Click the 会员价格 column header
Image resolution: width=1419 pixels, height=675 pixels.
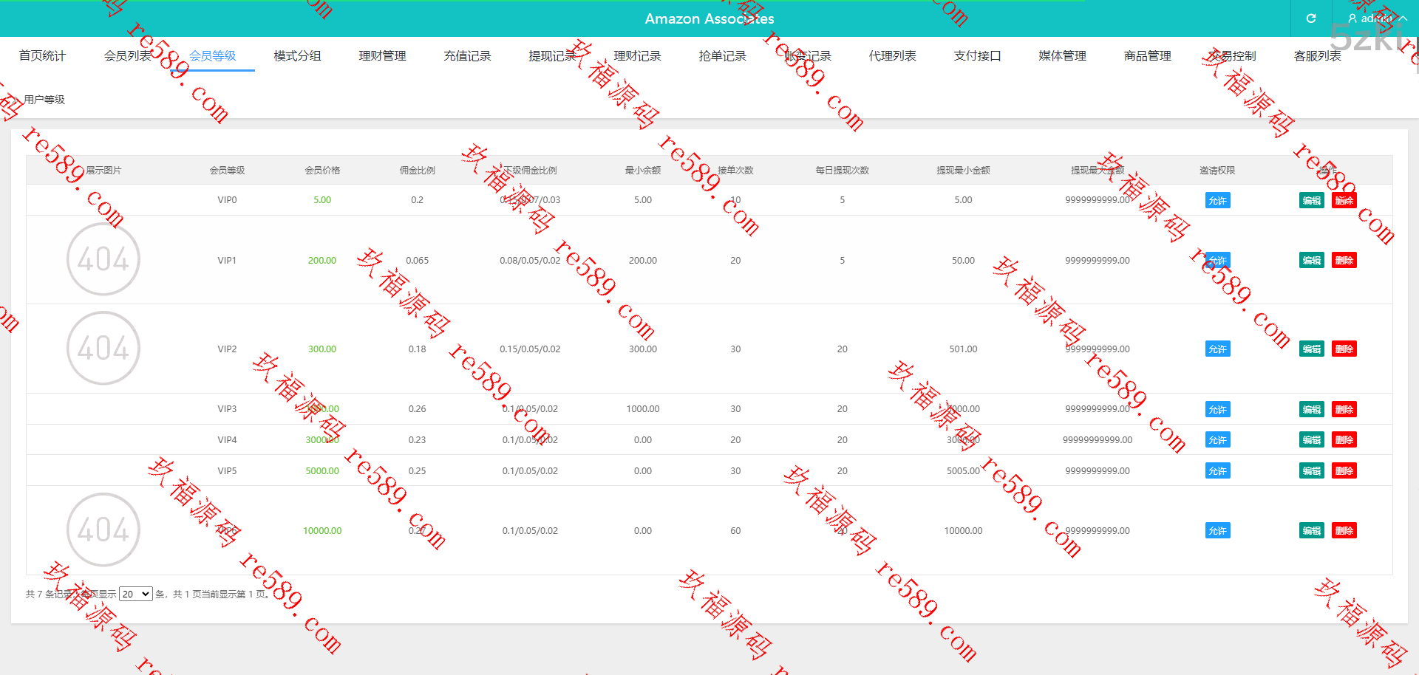point(322,170)
